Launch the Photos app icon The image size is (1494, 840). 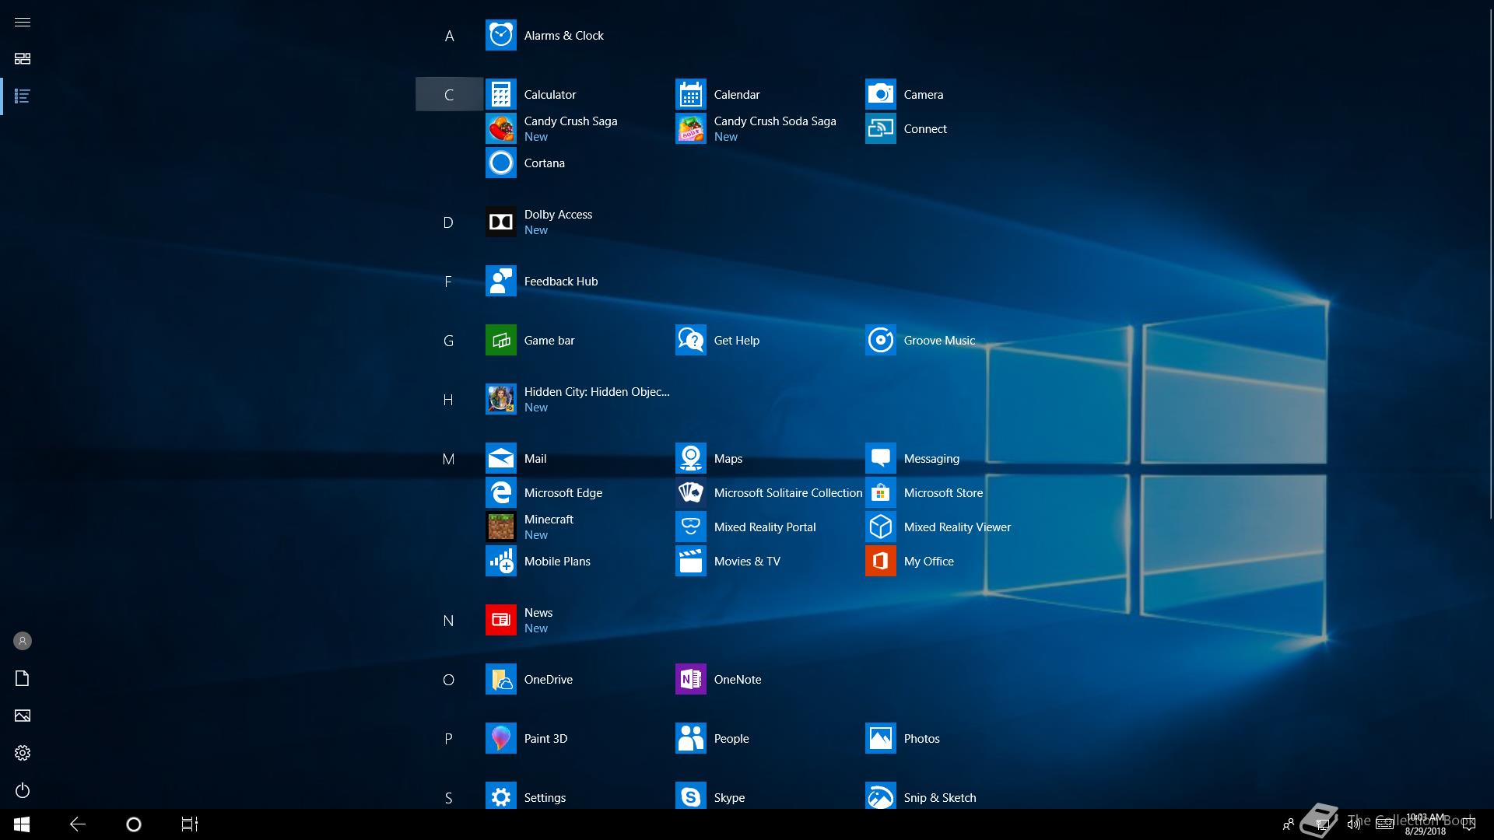[880, 738]
